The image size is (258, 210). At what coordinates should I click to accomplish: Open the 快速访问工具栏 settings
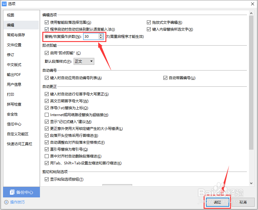pos(21,144)
